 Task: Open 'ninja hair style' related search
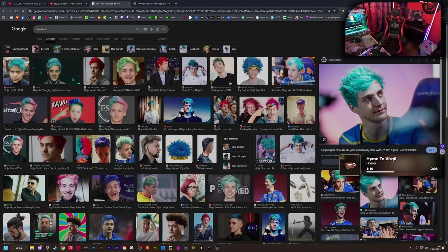(x=236, y=156)
